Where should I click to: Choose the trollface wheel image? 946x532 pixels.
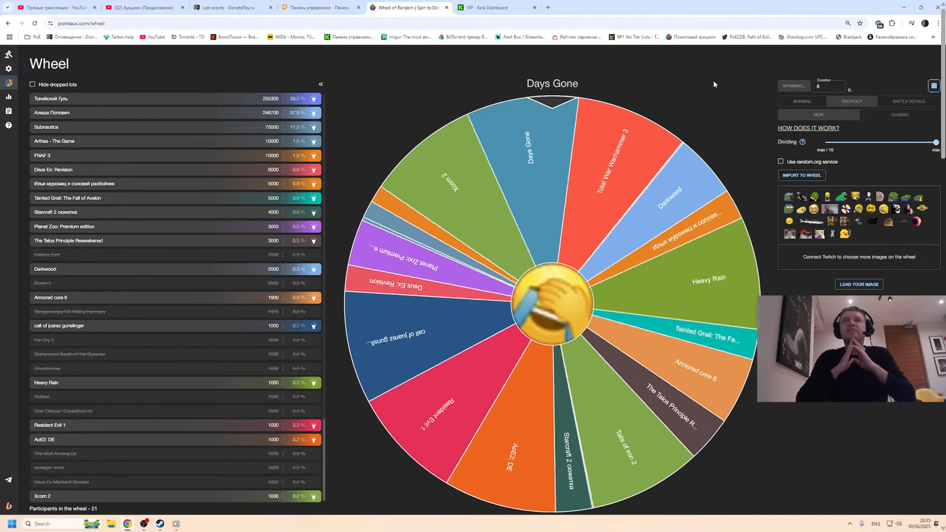pos(896,209)
